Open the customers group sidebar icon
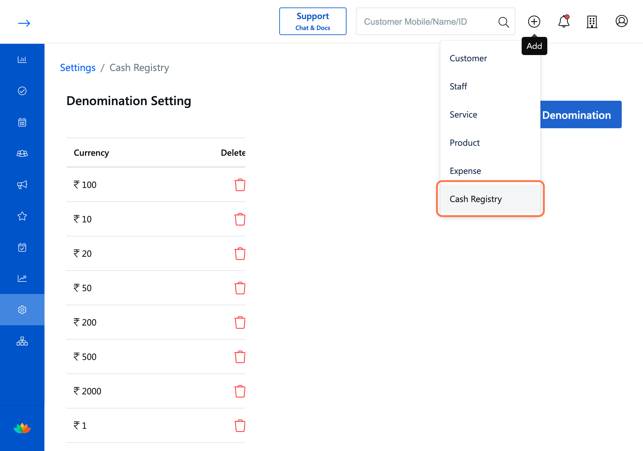Image resolution: width=643 pixels, height=451 pixels. tap(22, 153)
